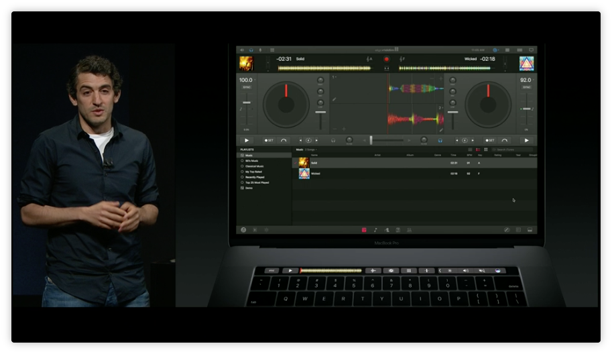Select the Music playlist in sidebar
This screenshot has width=612, height=354.
(x=264, y=156)
